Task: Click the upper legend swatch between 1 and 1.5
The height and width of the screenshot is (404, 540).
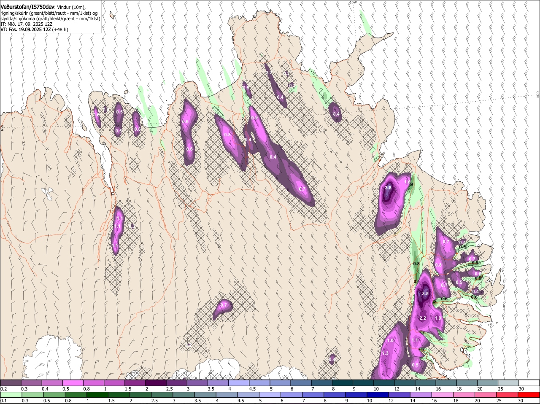Action: 114,382
